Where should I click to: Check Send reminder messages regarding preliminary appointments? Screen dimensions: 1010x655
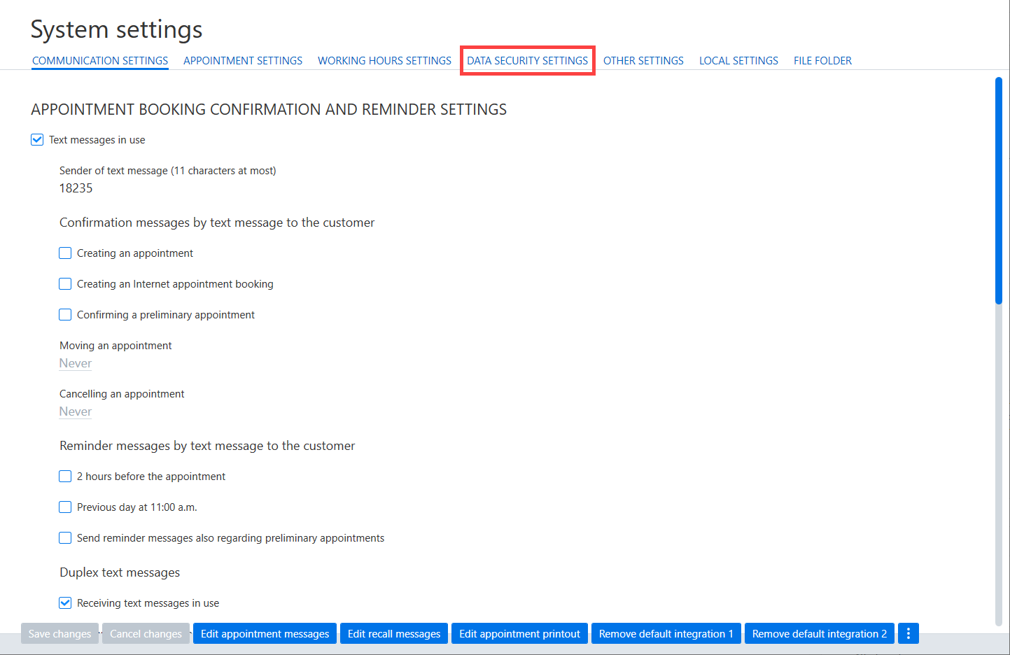click(x=65, y=538)
